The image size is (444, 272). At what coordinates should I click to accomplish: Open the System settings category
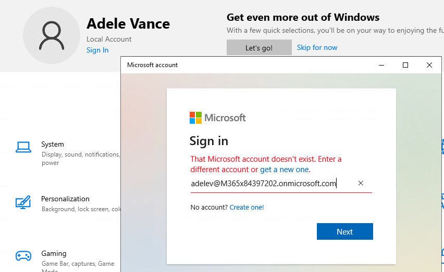click(68, 153)
